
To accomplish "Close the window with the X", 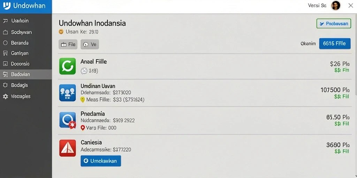I will pos(351,6).
